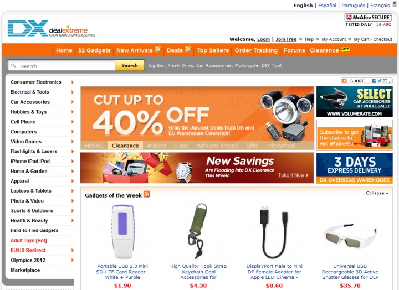399x290 pixels.
Task: Share via the Twitter icon
Action: pos(380,81)
